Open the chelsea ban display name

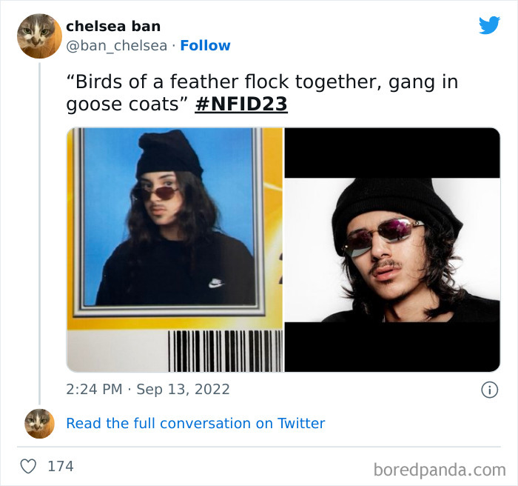point(113,26)
